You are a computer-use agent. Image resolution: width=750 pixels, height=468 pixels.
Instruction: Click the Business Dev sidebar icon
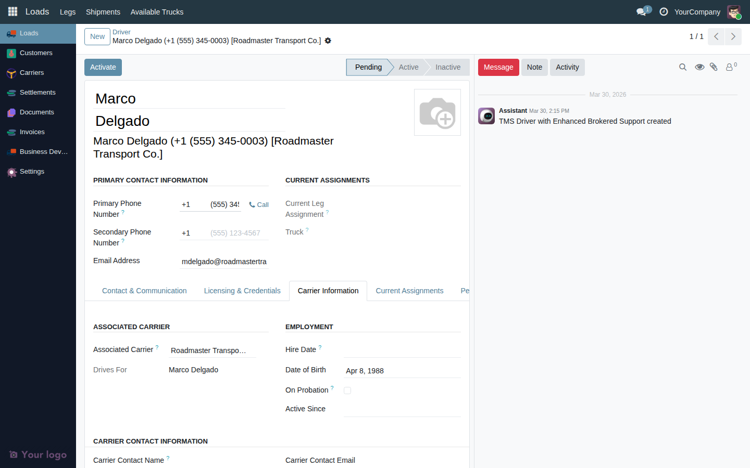[x=11, y=152]
